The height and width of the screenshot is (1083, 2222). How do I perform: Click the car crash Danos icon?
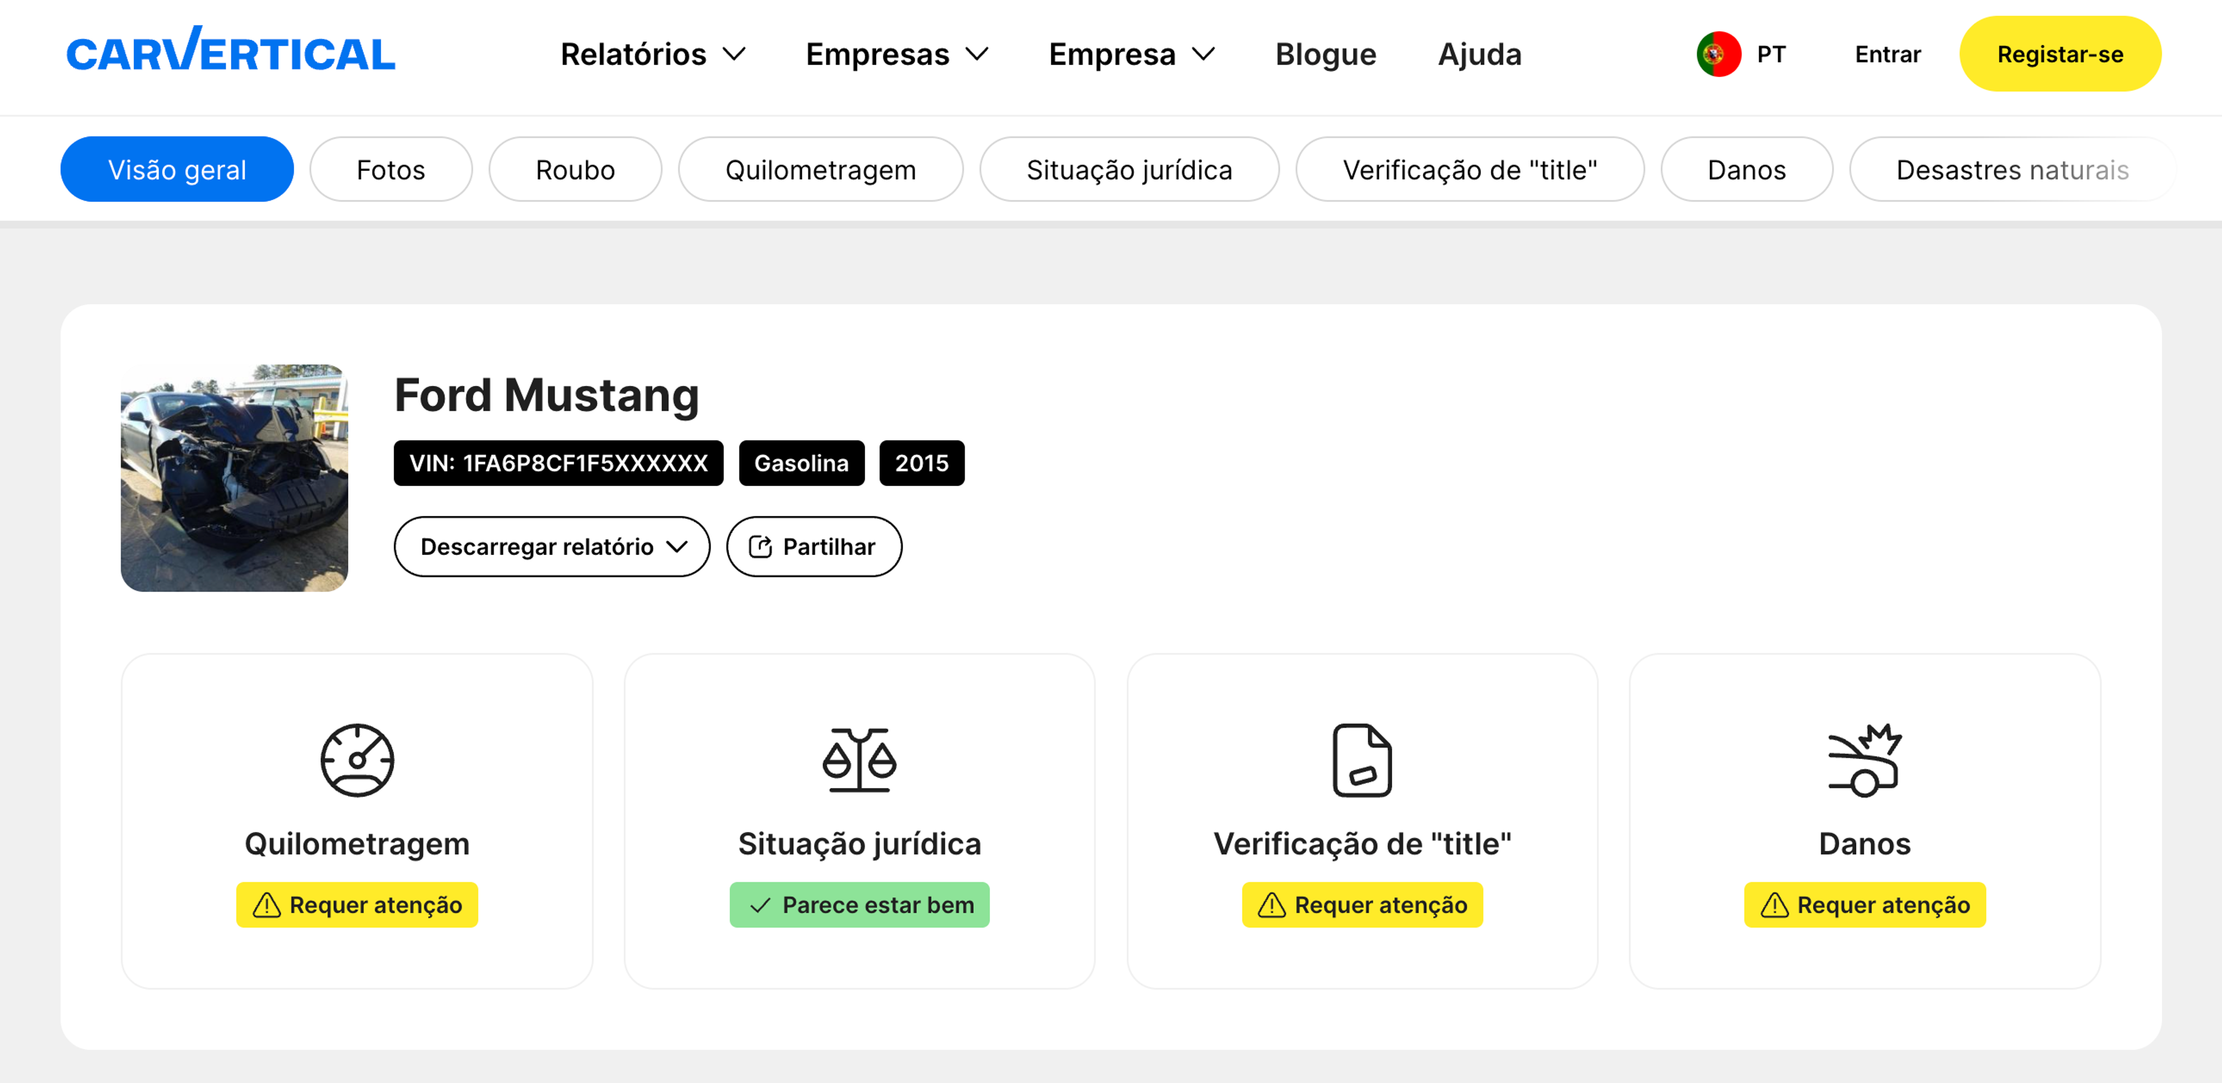1864,760
